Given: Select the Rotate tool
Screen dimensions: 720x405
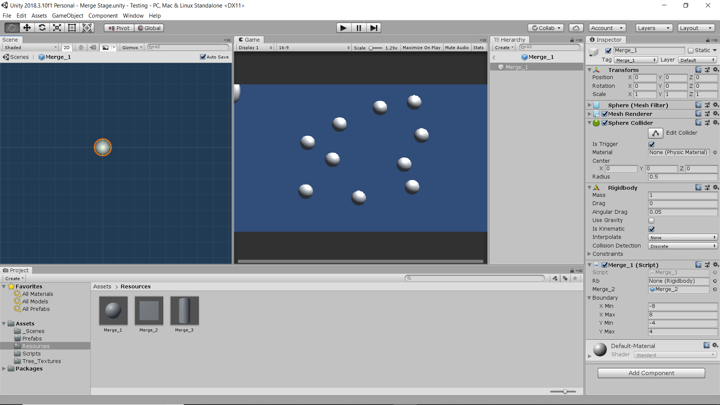Looking at the screenshot, I should 42,28.
